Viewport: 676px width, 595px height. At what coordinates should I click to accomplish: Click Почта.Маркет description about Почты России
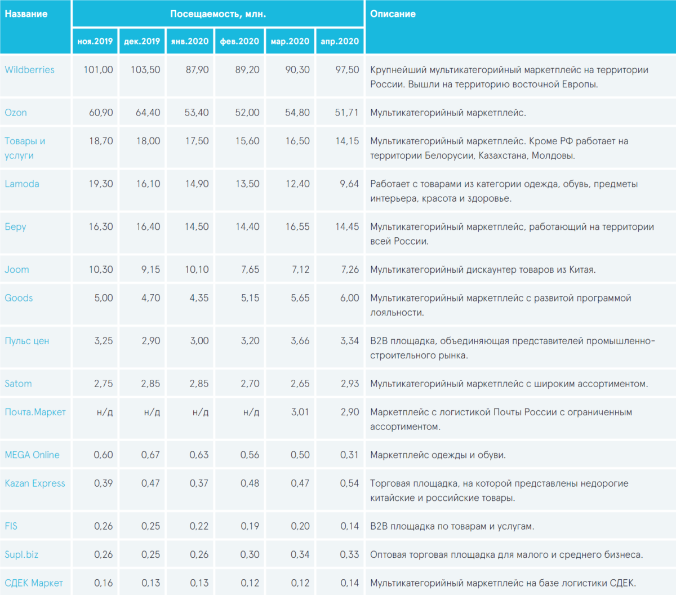point(501,419)
